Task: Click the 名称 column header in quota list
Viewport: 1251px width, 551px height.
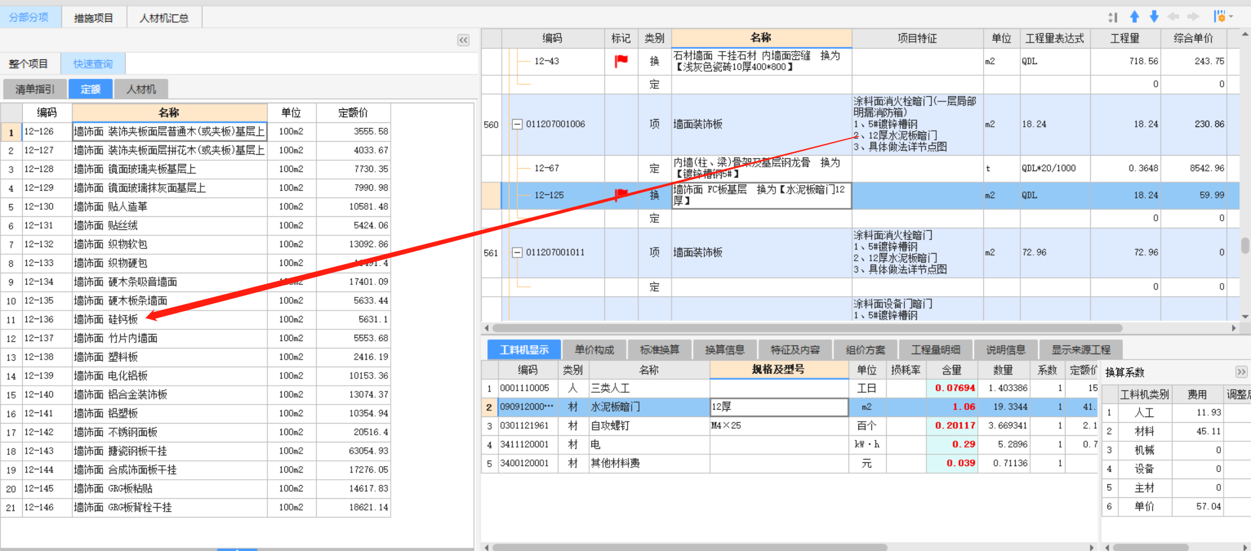Action: pyautogui.click(x=169, y=112)
